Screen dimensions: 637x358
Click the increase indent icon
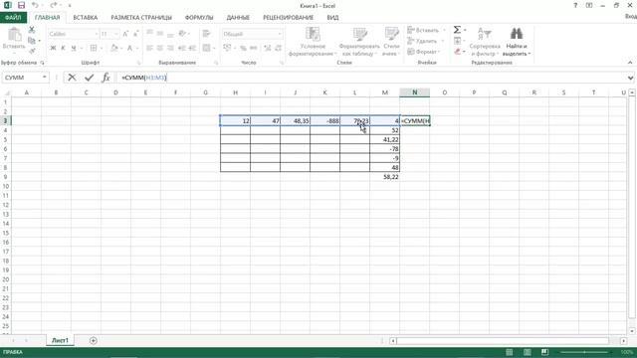192,48
